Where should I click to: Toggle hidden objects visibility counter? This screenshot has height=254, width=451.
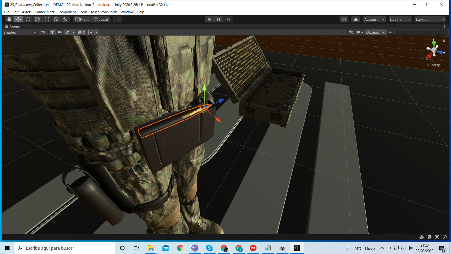click(81, 32)
